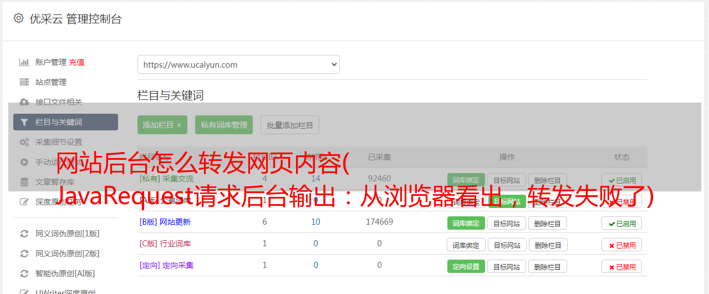Click 目标网站 in the 行业词库 row
The width and height of the screenshot is (709, 294).
507,245
